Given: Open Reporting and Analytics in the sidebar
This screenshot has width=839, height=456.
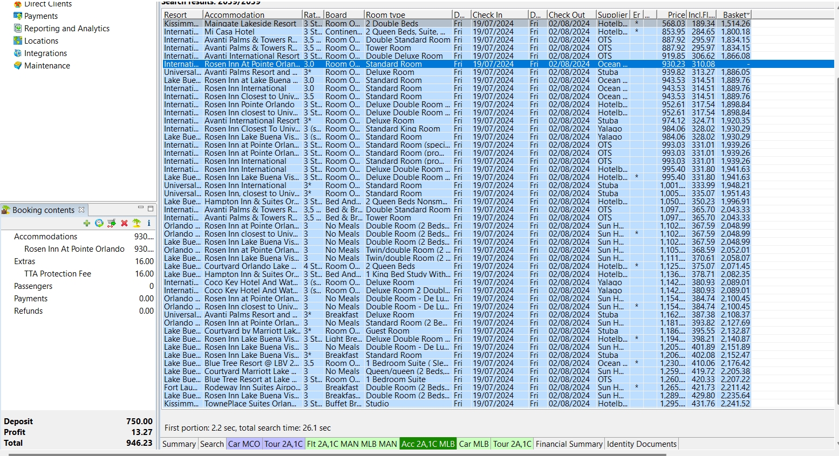Looking at the screenshot, I should [67, 29].
